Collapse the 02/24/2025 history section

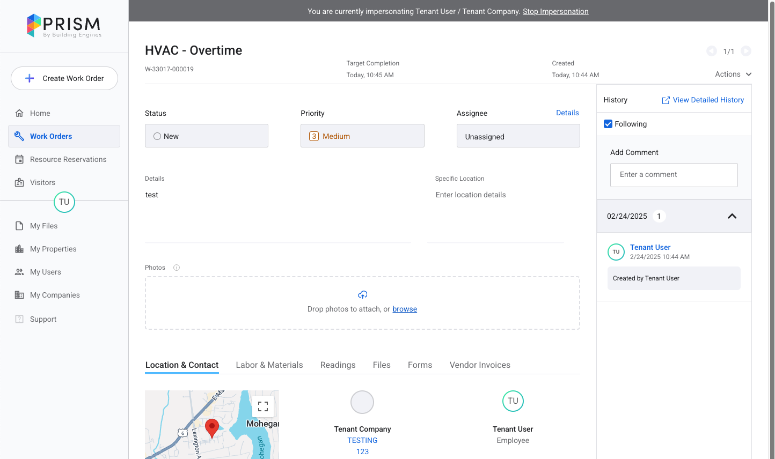coord(732,216)
